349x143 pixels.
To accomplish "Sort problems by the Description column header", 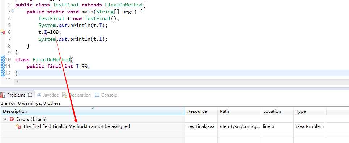I will [x=93, y=111].
